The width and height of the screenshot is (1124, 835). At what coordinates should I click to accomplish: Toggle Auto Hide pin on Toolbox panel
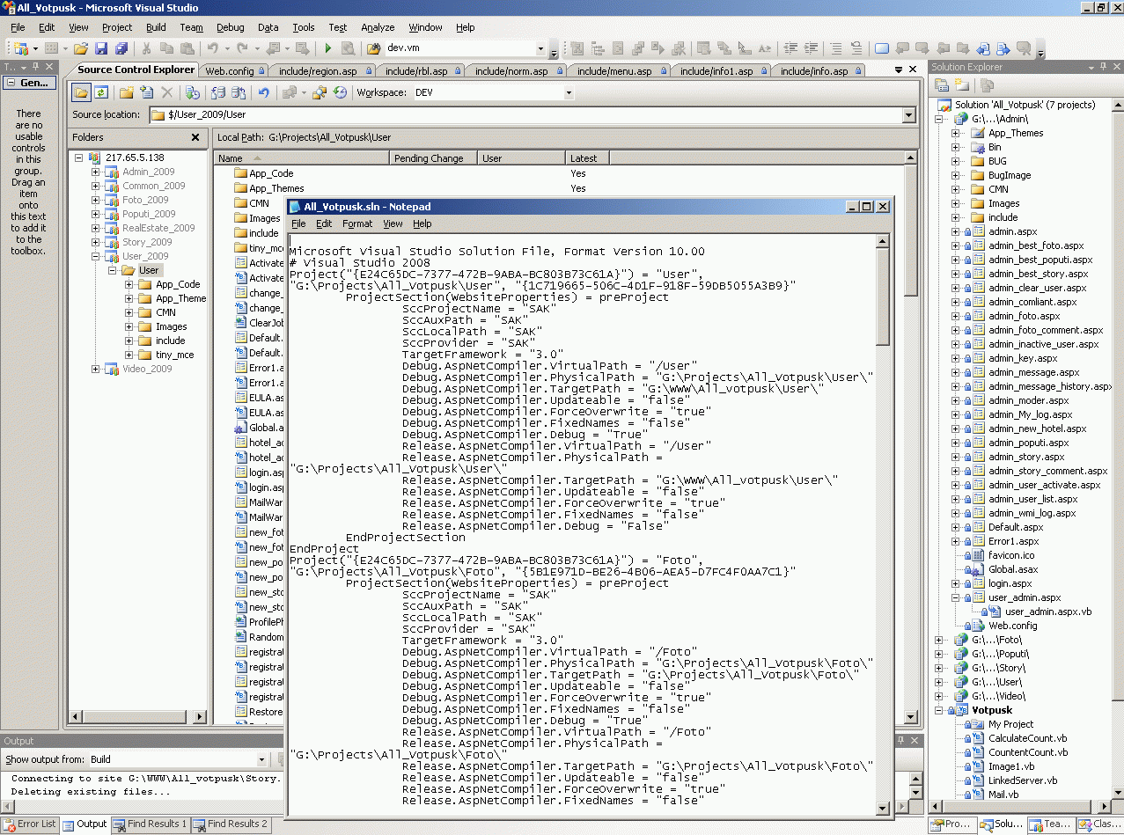(x=35, y=67)
